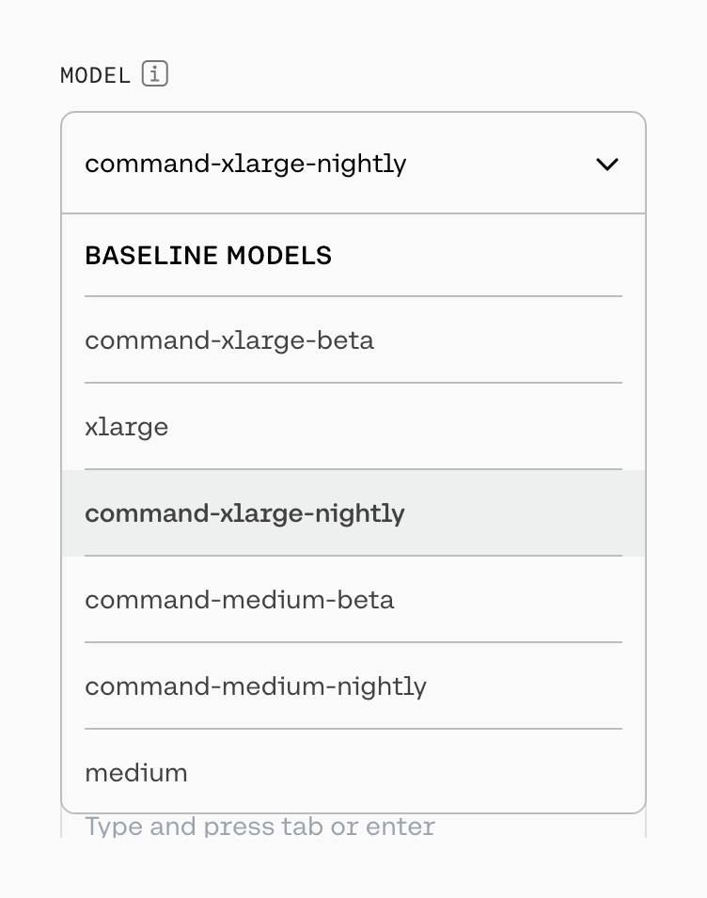Screen dimensions: 707x898
Task: Select the command-xlarge-beta model
Action: point(228,340)
